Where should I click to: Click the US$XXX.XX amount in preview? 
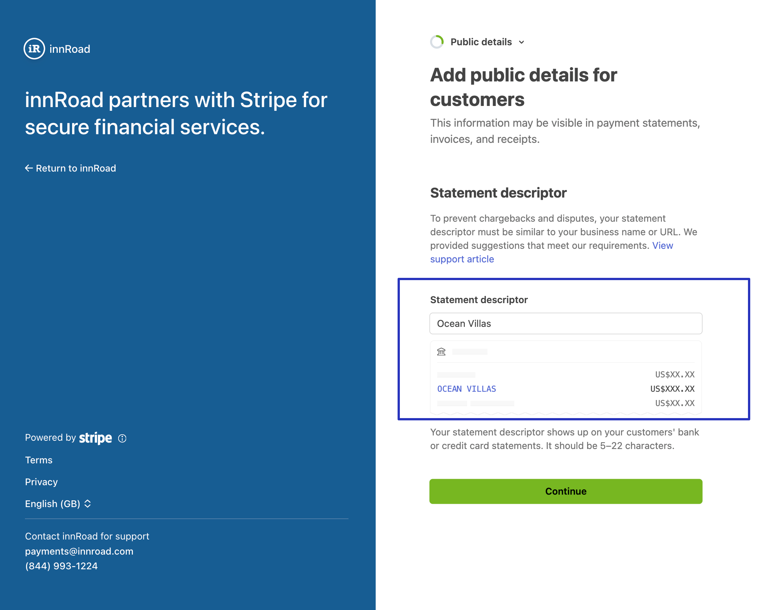coord(672,389)
